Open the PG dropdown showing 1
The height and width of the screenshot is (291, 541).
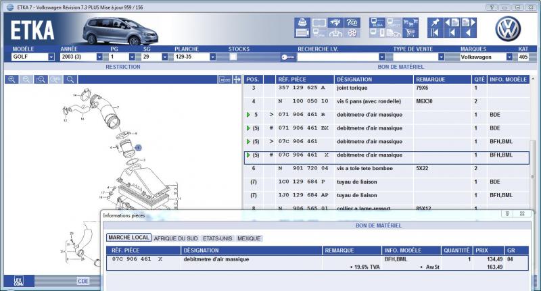point(132,57)
